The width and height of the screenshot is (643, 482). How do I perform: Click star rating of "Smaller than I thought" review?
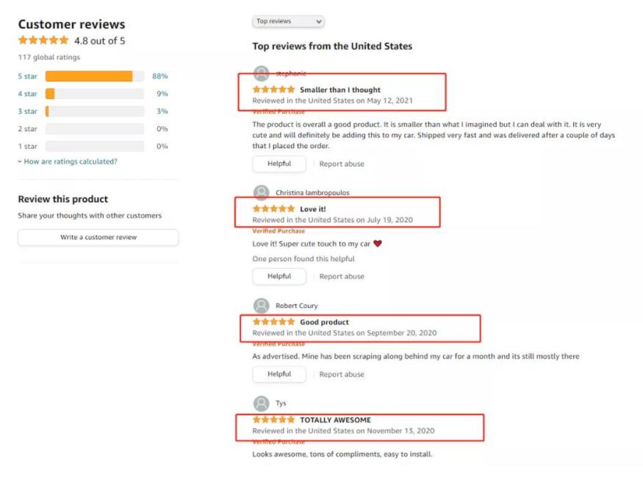point(273,90)
